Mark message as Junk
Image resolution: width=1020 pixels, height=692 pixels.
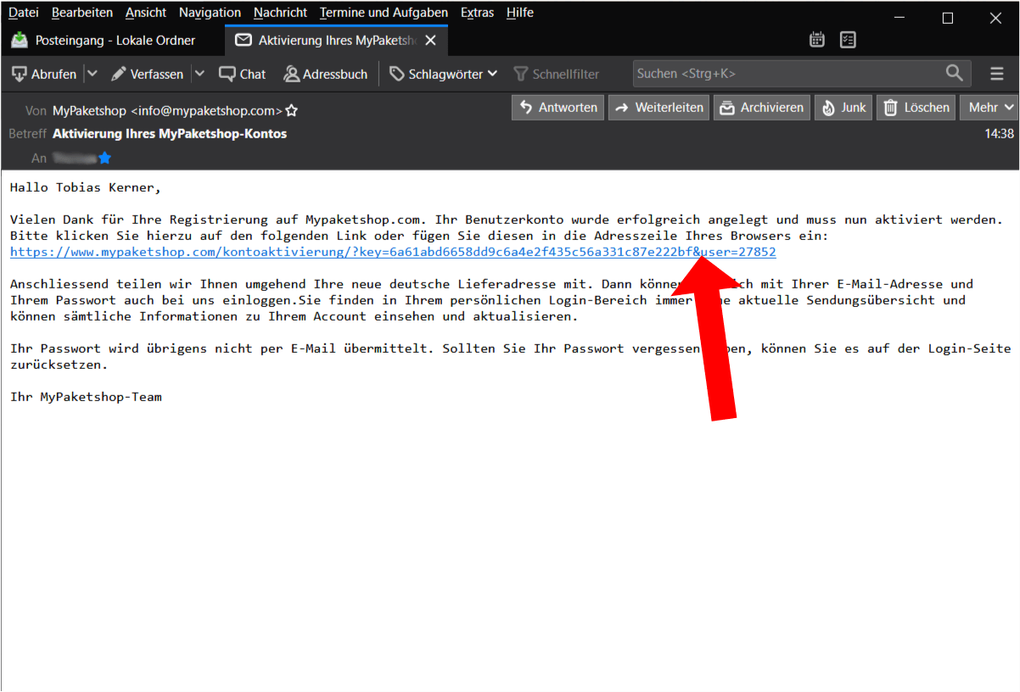(x=843, y=107)
